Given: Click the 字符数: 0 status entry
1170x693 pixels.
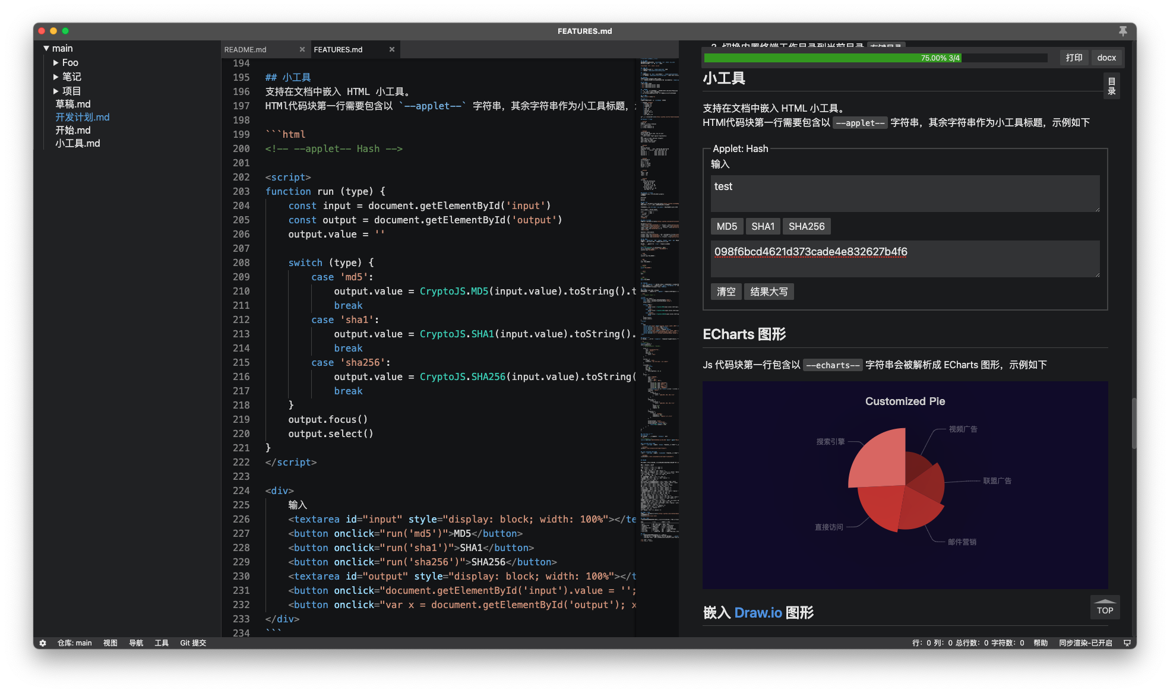Looking at the screenshot, I should 1007,643.
